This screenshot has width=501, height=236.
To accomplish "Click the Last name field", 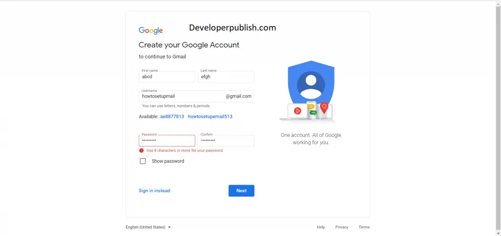I will point(226,77).
